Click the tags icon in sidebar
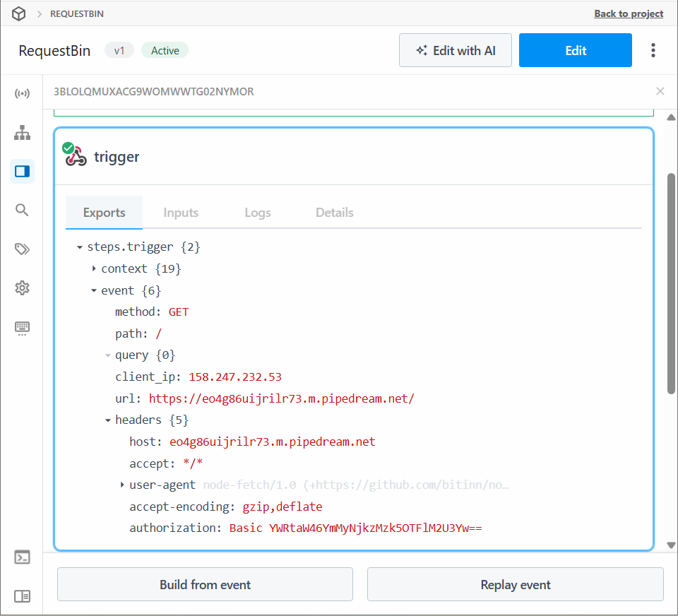 click(22, 249)
